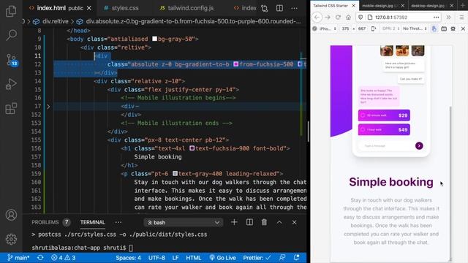468x263 pixels.
Task: Go back in the browser
Action: pos(317,18)
